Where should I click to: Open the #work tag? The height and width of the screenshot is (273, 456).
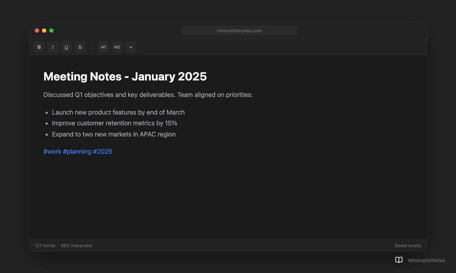click(52, 151)
